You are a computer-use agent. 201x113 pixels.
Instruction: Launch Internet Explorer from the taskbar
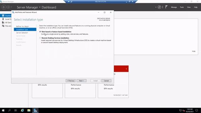point(22,110)
